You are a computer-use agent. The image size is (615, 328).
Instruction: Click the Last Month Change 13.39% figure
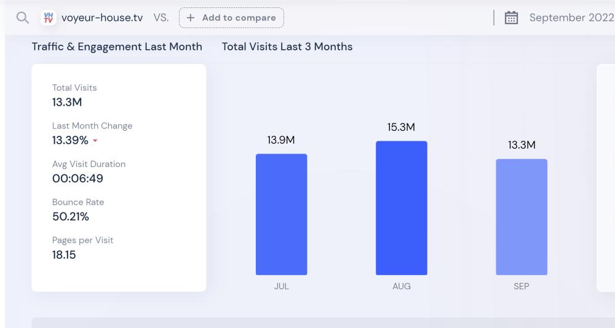70,140
